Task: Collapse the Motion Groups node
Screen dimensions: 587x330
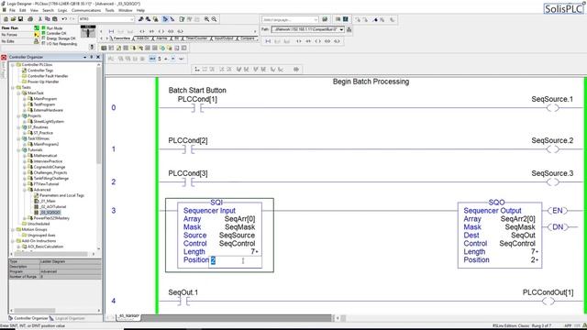Action: [x=13, y=229]
